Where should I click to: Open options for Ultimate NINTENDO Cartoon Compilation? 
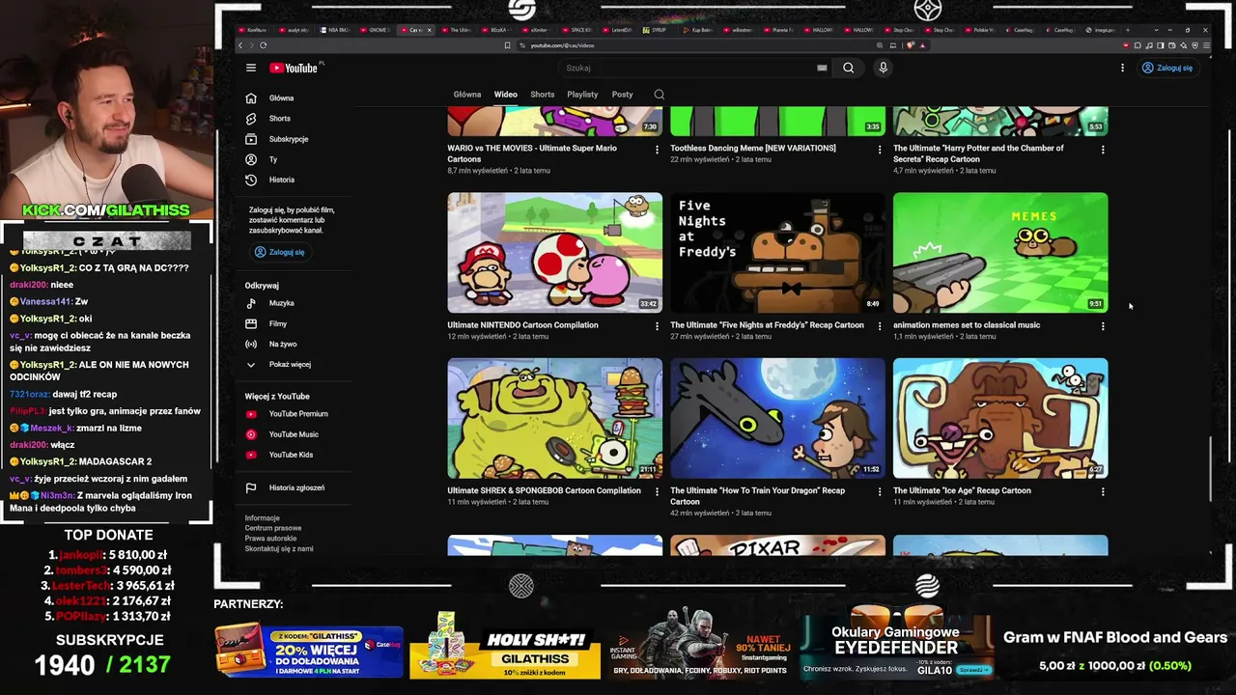click(658, 326)
